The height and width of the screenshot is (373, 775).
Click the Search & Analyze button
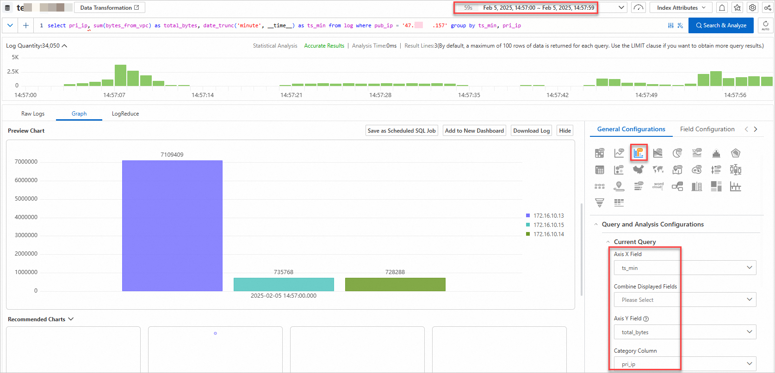coord(721,25)
